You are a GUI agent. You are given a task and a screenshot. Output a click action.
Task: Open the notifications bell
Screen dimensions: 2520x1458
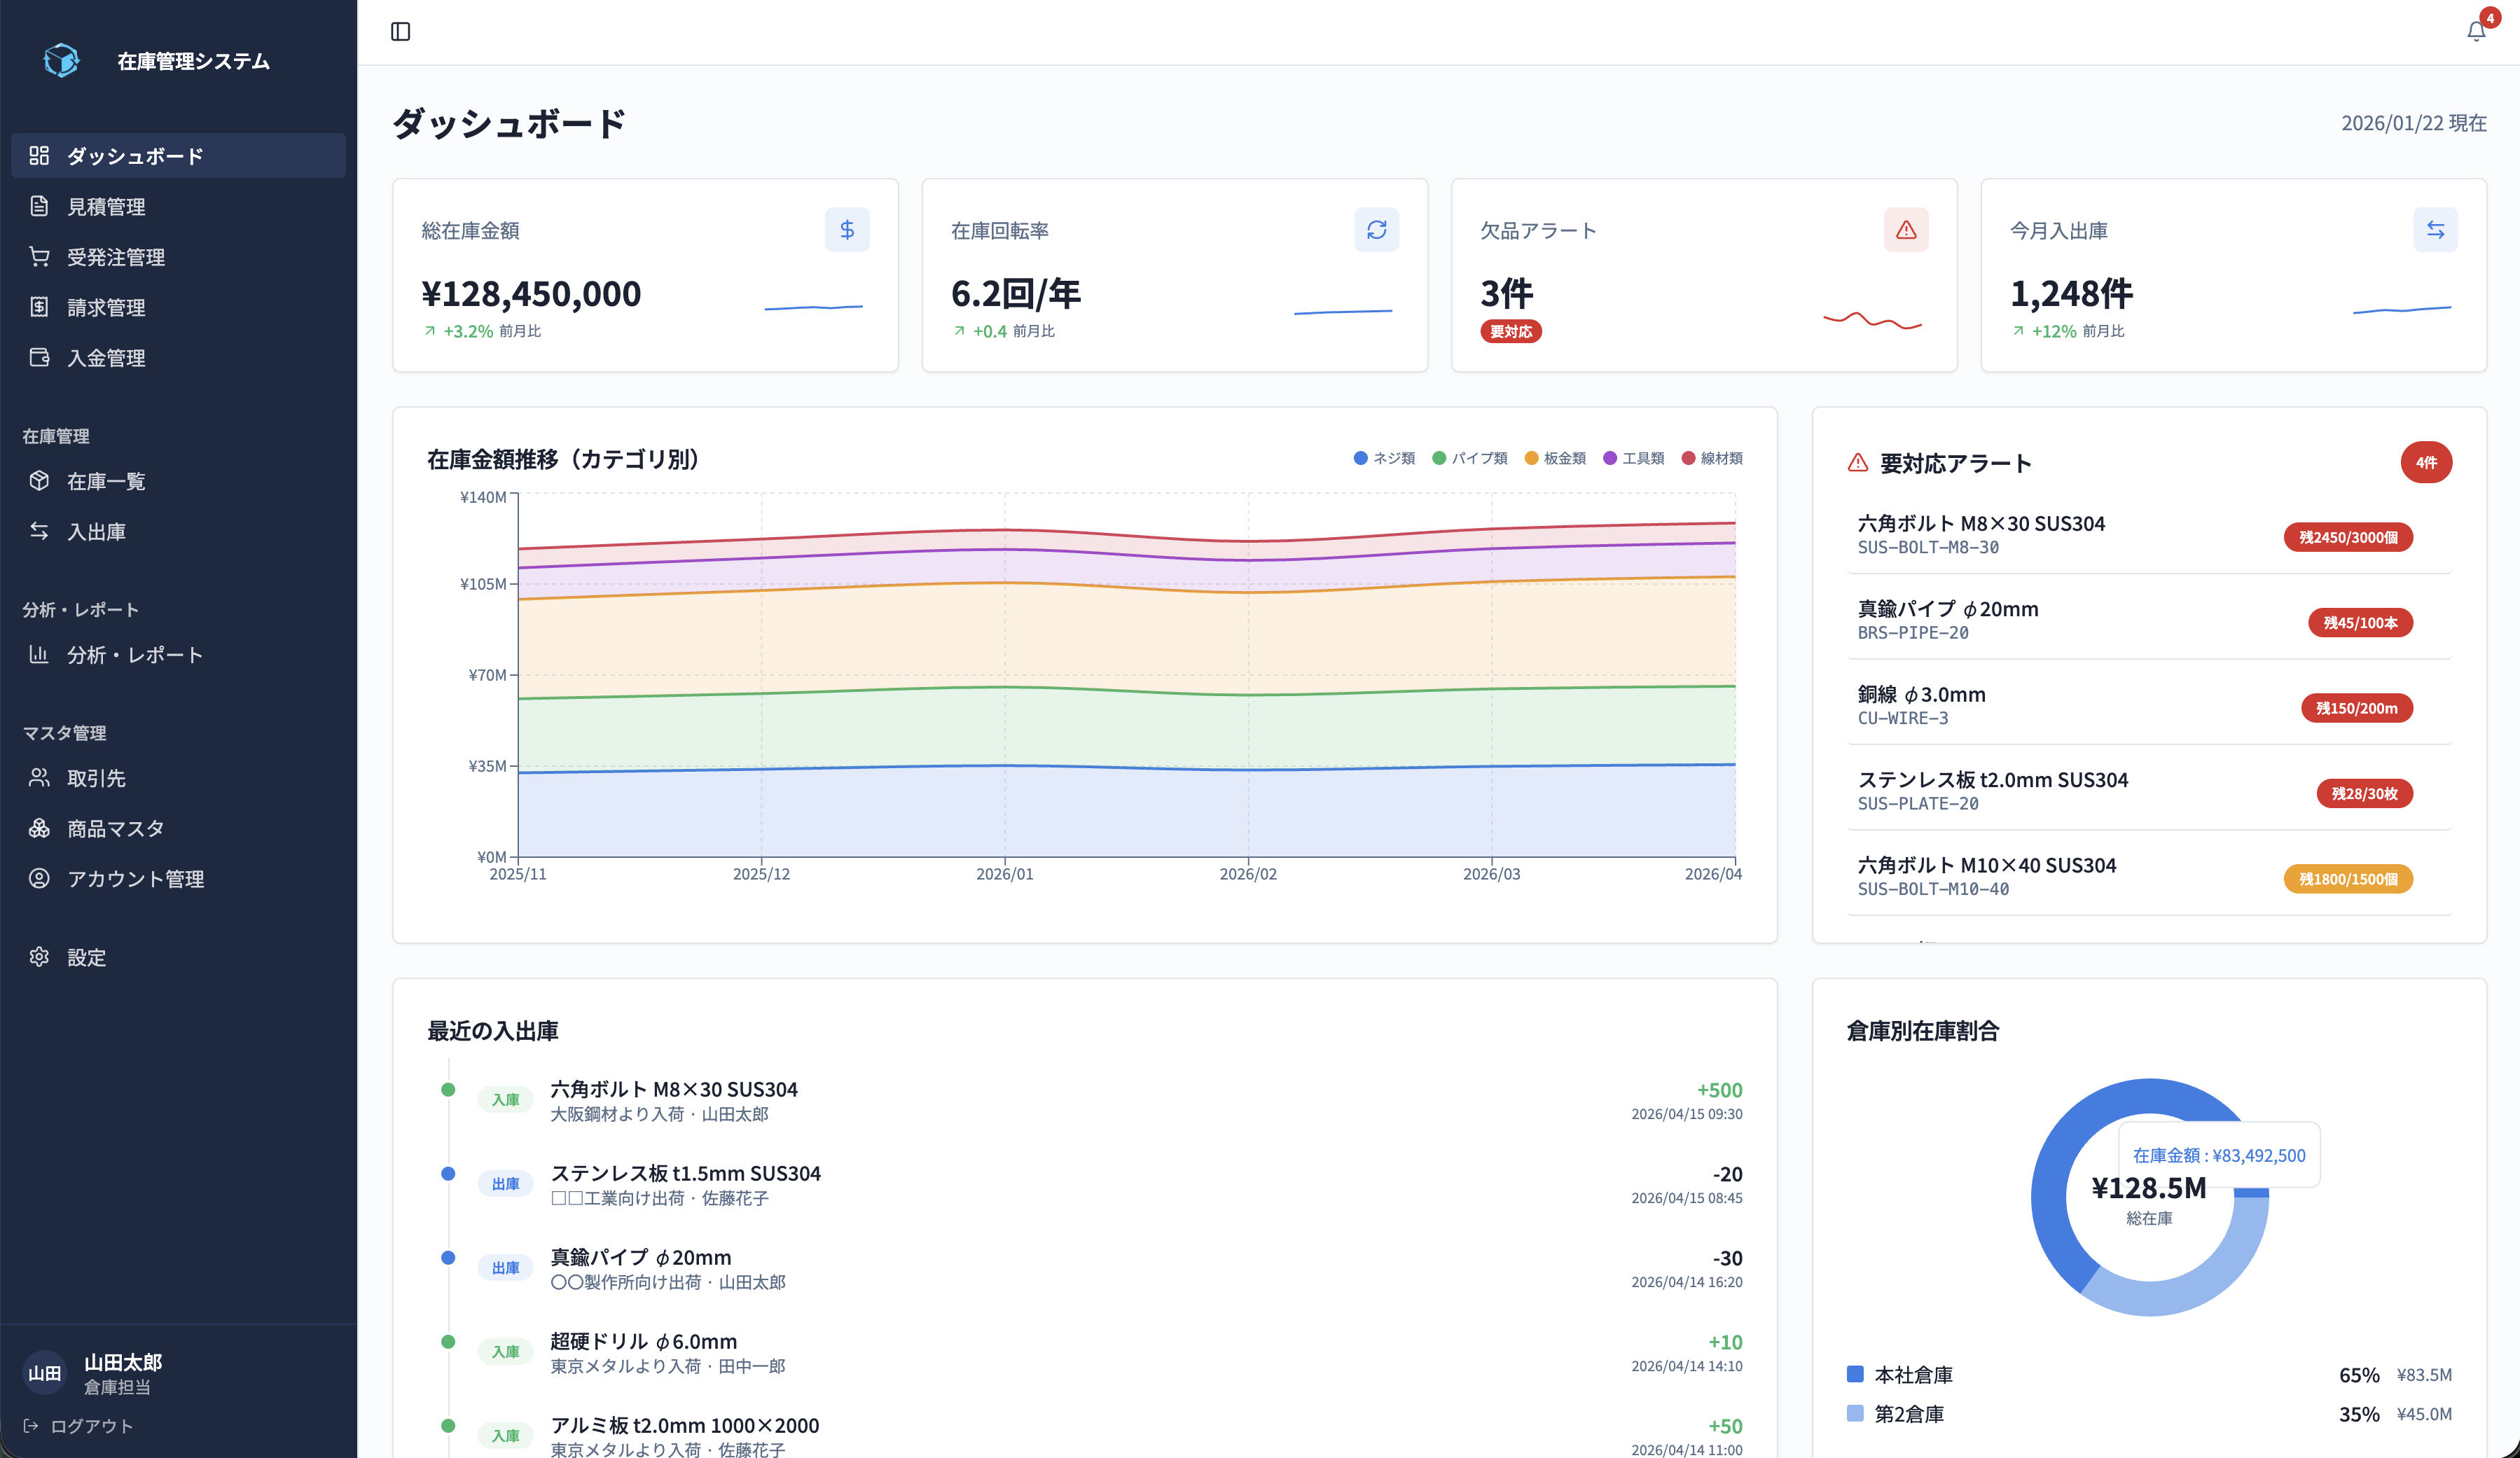tap(2476, 31)
